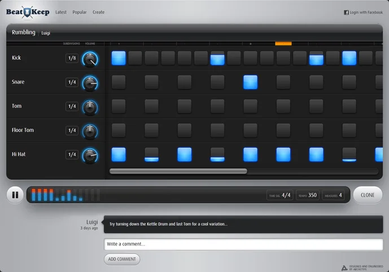Open the Latest beats page
The image size is (389, 272).
click(x=61, y=12)
